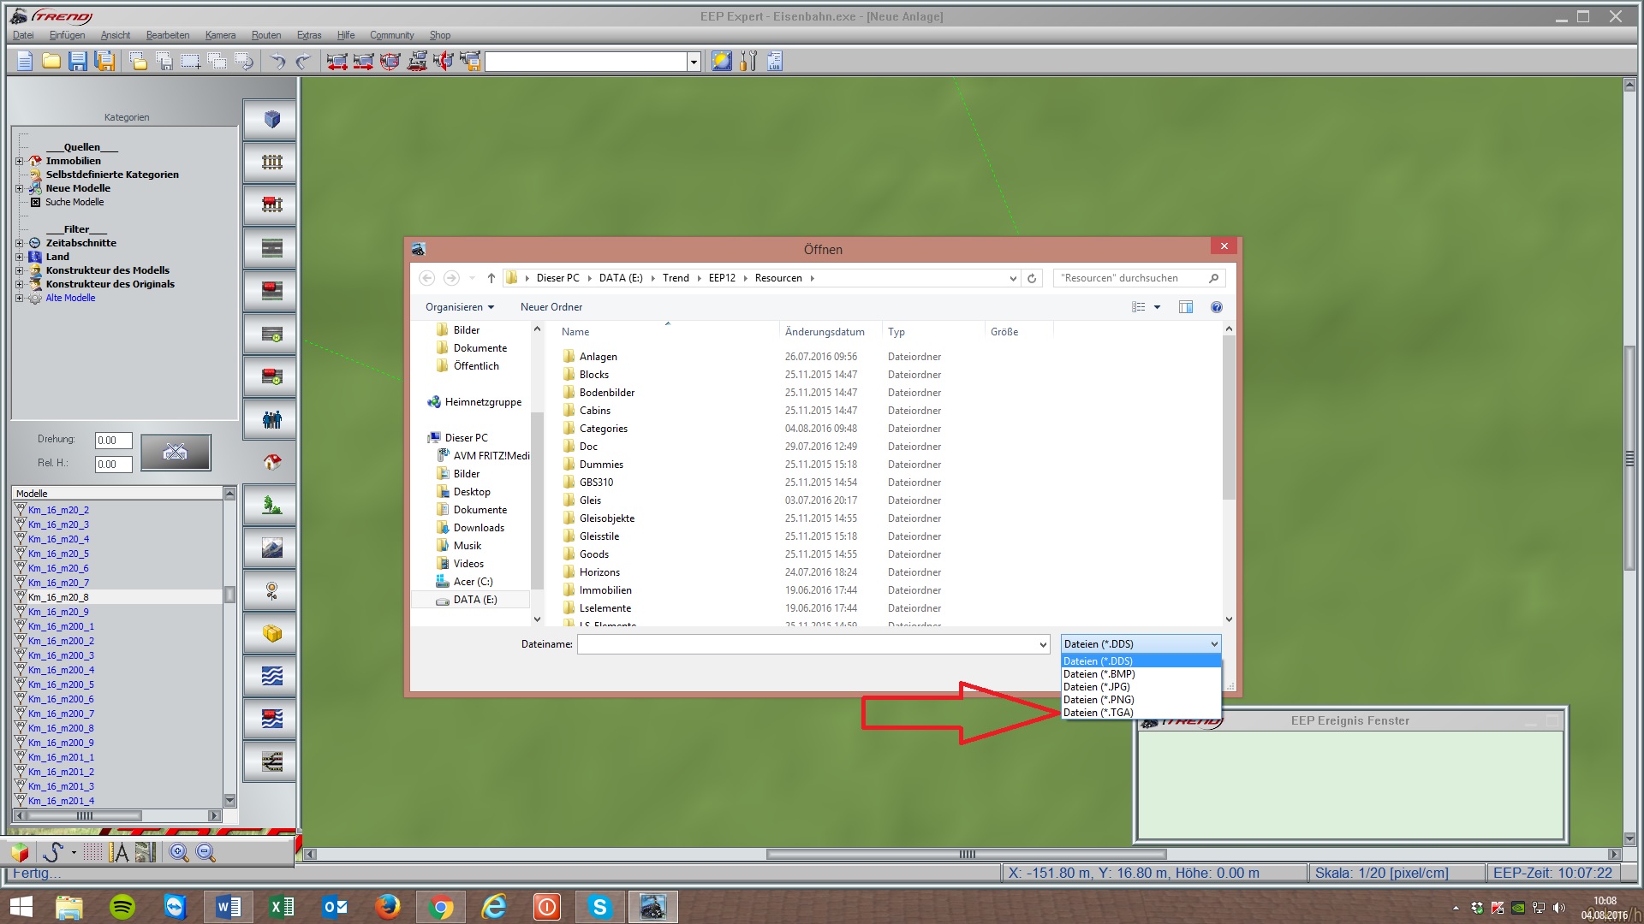Open the people figures category icon
The width and height of the screenshot is (1644, 924).
[271, 419]
